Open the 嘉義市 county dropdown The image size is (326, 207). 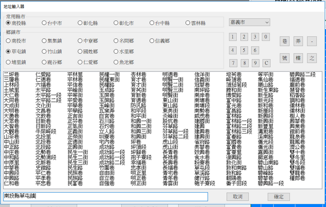pos(250,22)
